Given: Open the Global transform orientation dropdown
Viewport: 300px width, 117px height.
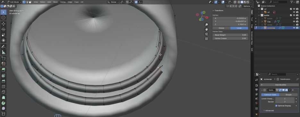Looking at the screenshot, I should tap(113, 2).
